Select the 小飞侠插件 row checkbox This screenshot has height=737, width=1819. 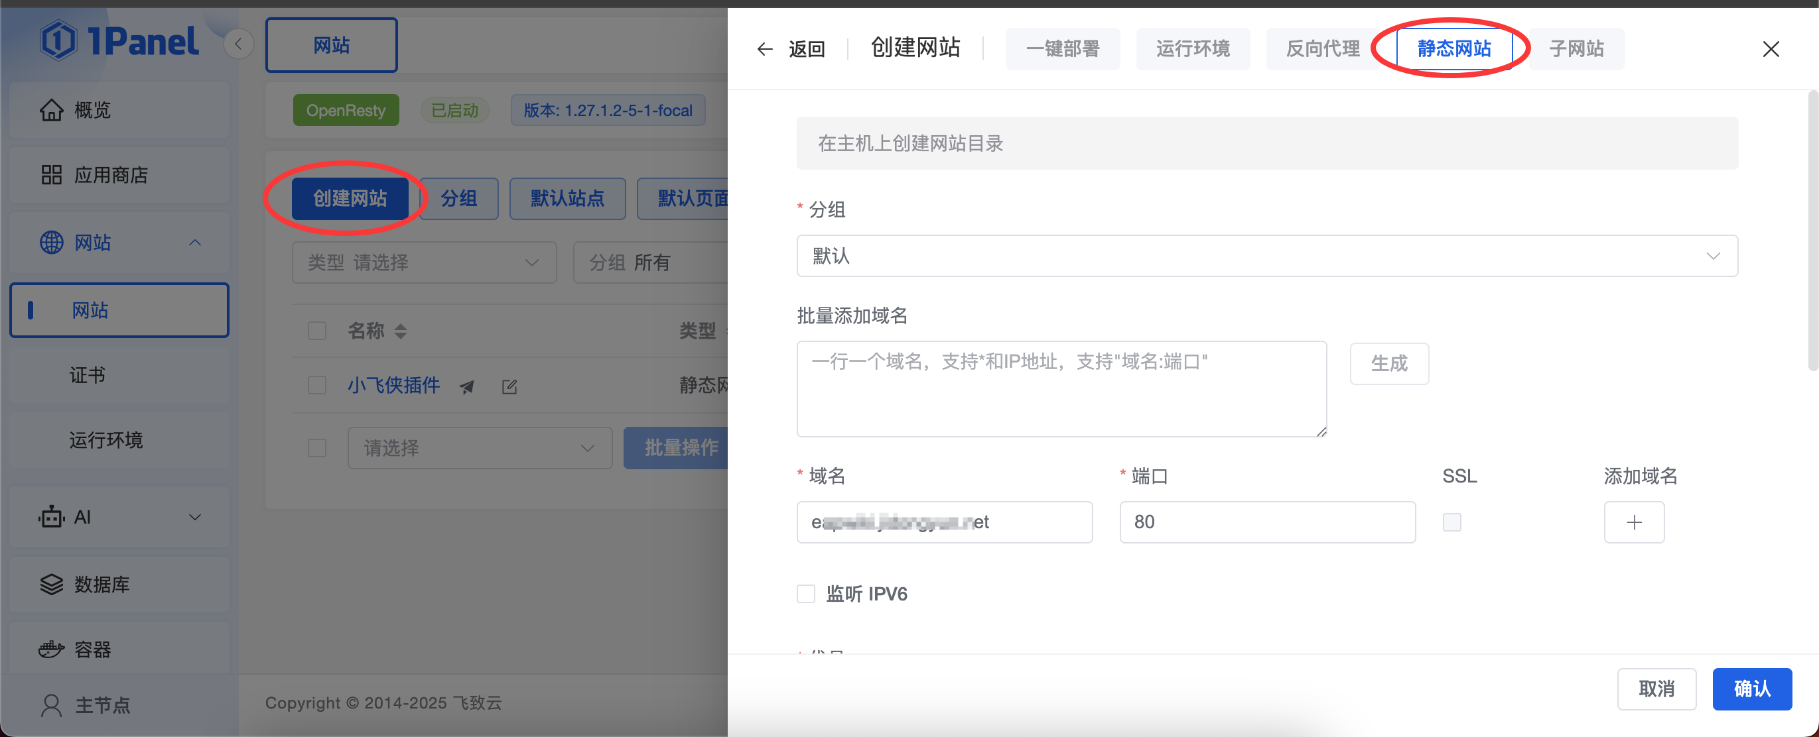[x=317, y=385]
